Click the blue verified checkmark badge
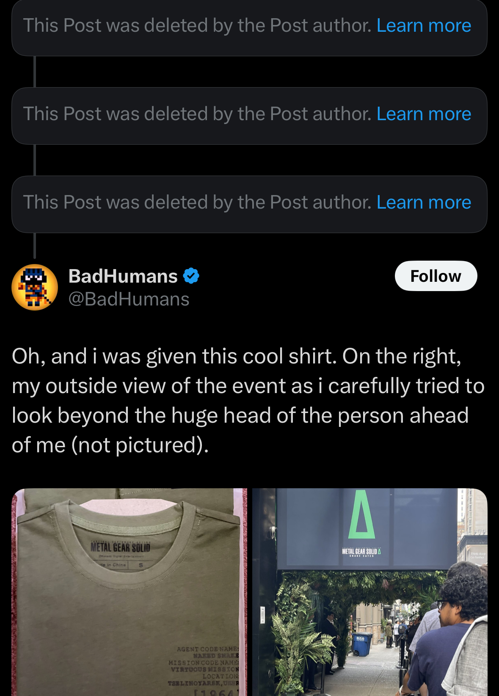Image resolution: width=499 pixels, height=696 pixels. coord(191,276)
